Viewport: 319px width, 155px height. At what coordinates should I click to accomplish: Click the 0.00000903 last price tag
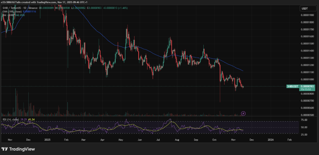[307, 86]
